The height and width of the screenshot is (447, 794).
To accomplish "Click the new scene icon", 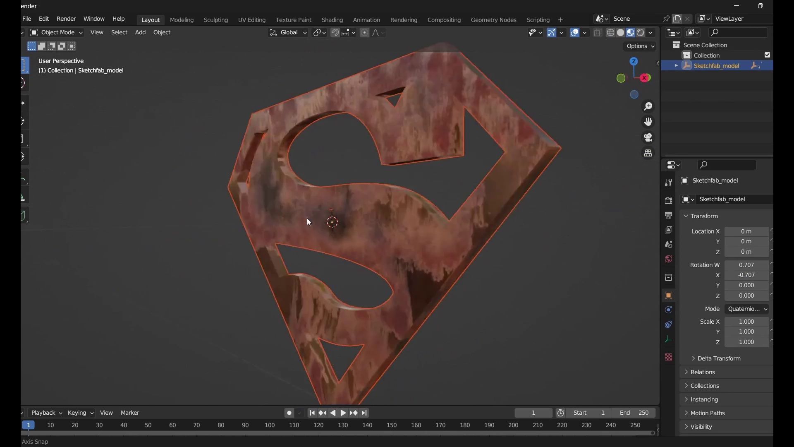I will click(x=677, y=19).
